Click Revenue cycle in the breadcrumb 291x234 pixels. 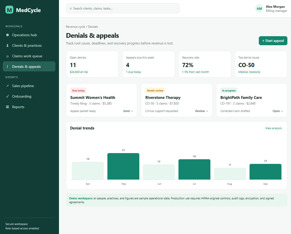tap(75, 27)
